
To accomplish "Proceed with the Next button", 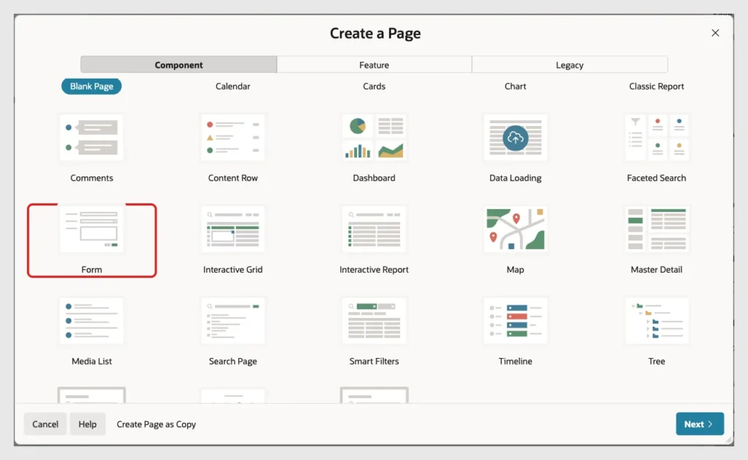I will (699, 424).
